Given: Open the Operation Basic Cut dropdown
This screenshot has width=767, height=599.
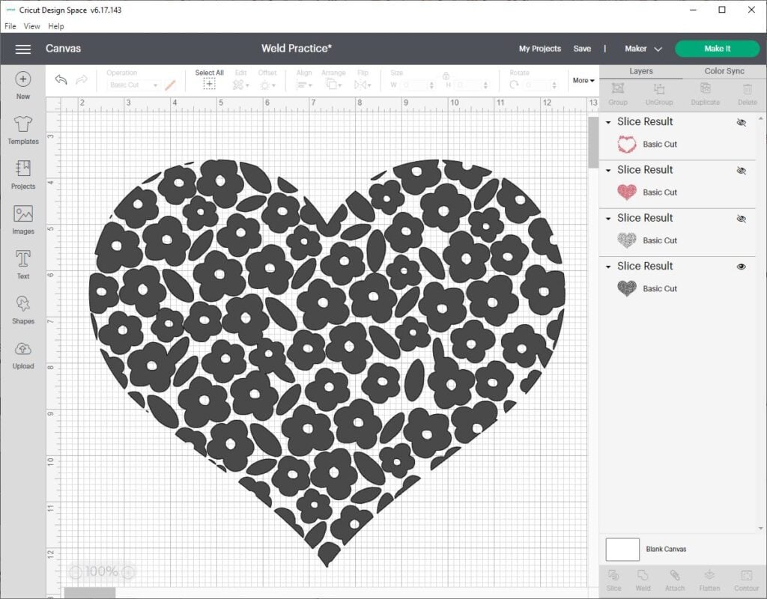Looking at the screenshot, I should point(133,85).
